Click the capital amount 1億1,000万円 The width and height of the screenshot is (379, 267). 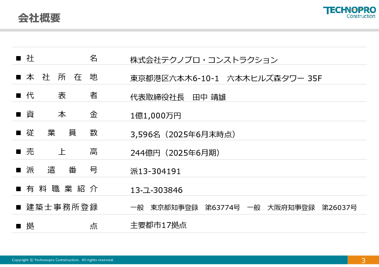(x=155, y=116)
